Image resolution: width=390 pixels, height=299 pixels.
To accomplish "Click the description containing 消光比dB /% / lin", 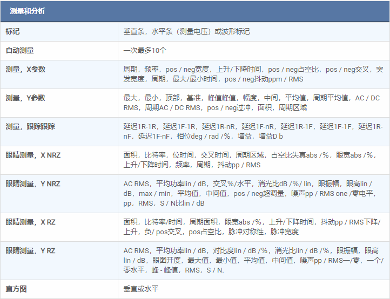I will tap(252, 193).
